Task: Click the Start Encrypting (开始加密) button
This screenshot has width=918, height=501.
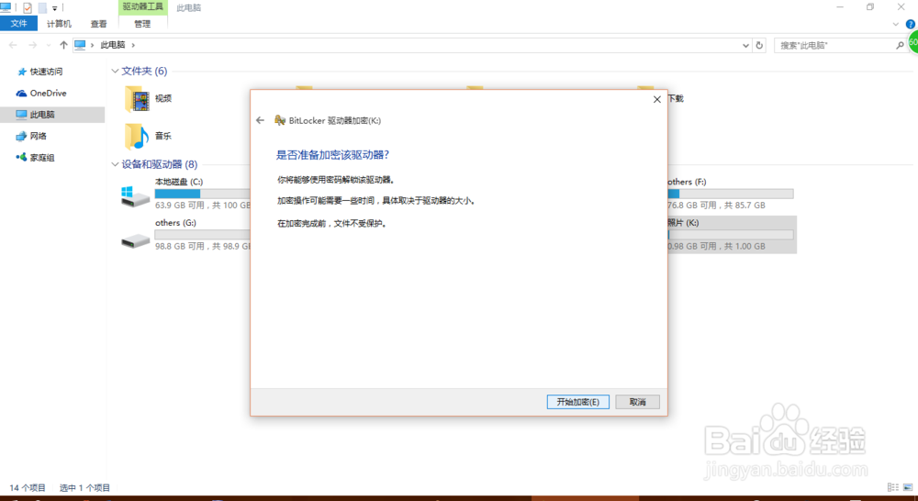Action: point(577,402)
